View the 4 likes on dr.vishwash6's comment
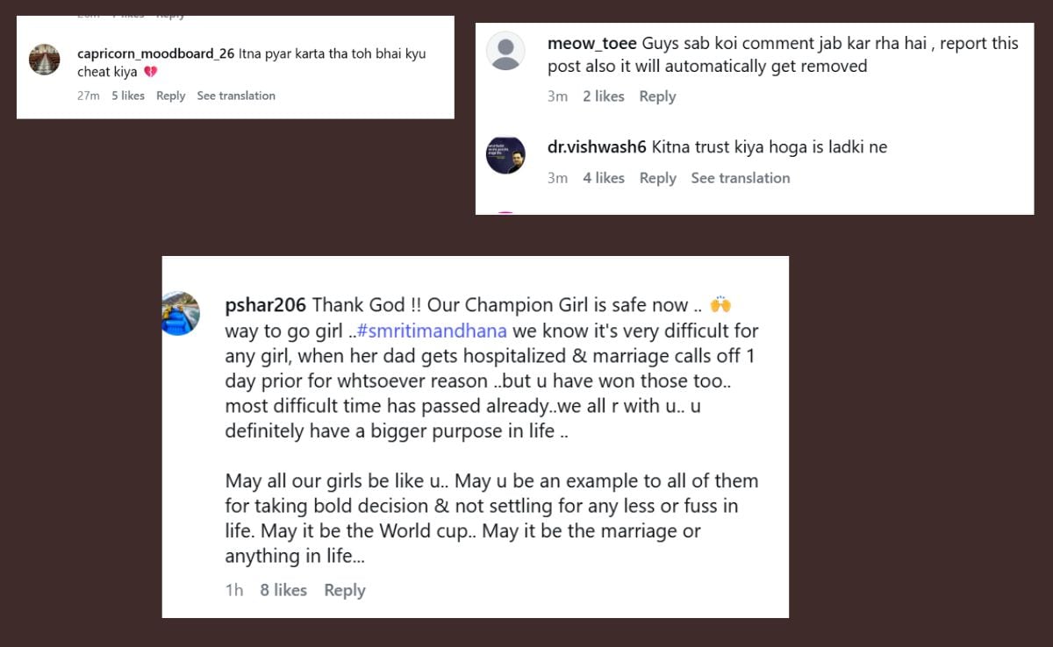This screenshot has width=1053, height=647. click(x=603, y=178)
